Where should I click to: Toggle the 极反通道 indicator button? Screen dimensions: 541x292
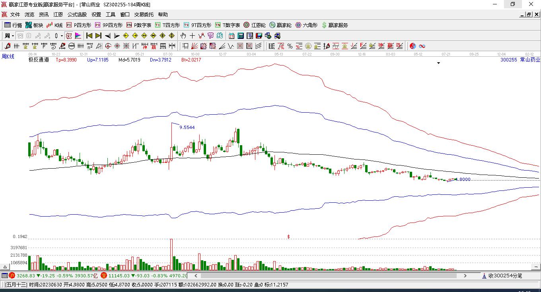click(x=39, y=60)
